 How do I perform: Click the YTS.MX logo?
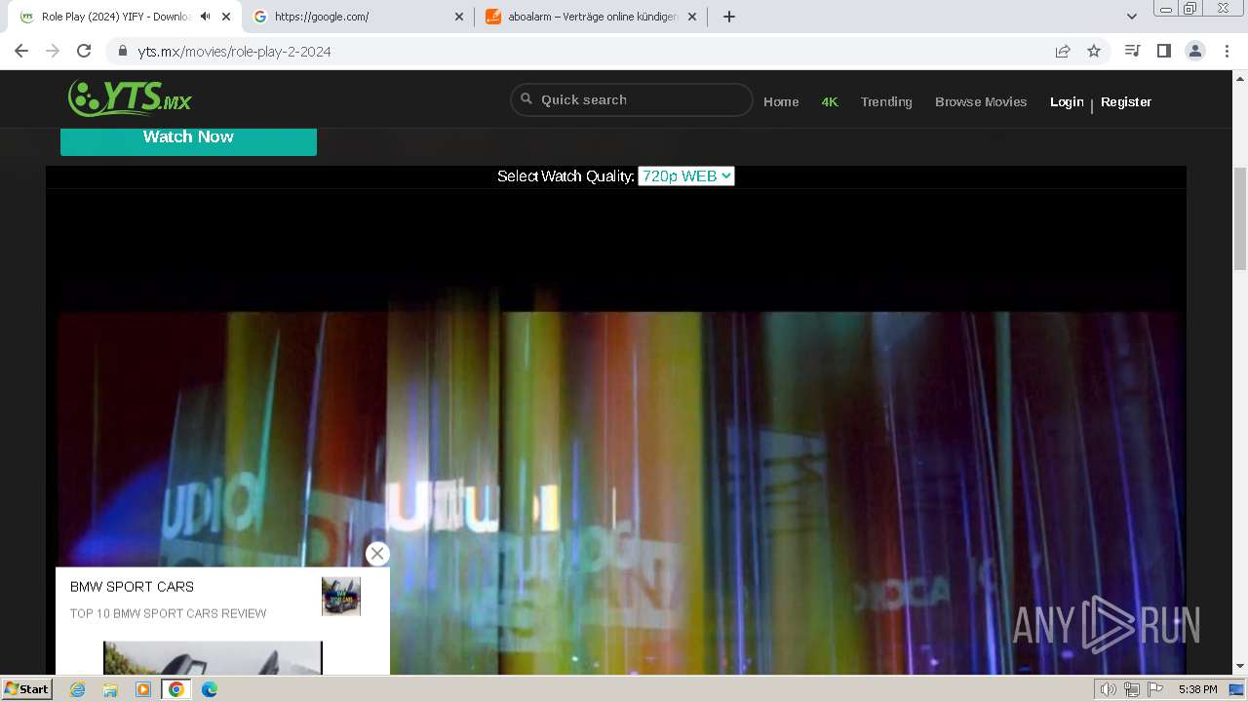tap(130, 98)
